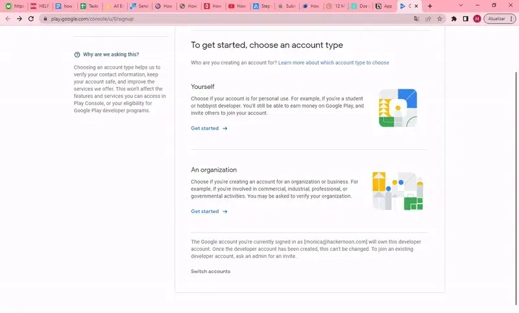519x313 pixels.
Task: Open the Chrome three-dot menu
Action: [x=511, y=19]
